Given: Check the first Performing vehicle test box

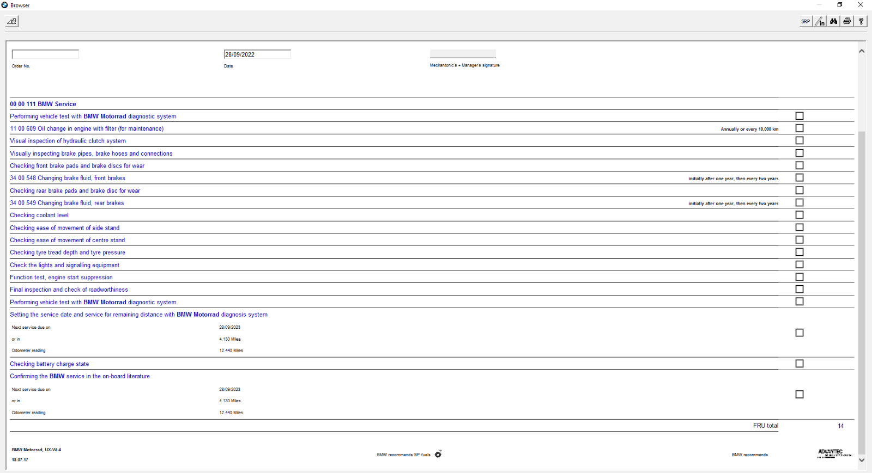Looking at the screenshot, I should 800,116.
